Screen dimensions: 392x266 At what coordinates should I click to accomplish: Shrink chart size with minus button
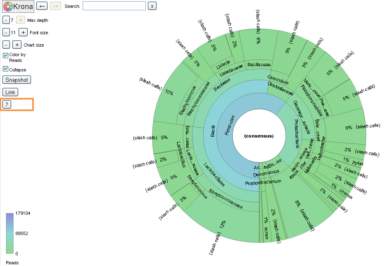[6, 45]
